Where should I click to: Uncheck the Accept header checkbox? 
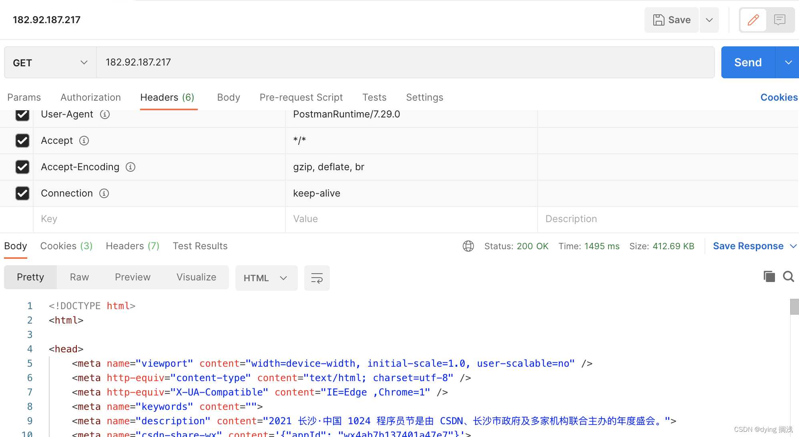(x=22, y=141)
